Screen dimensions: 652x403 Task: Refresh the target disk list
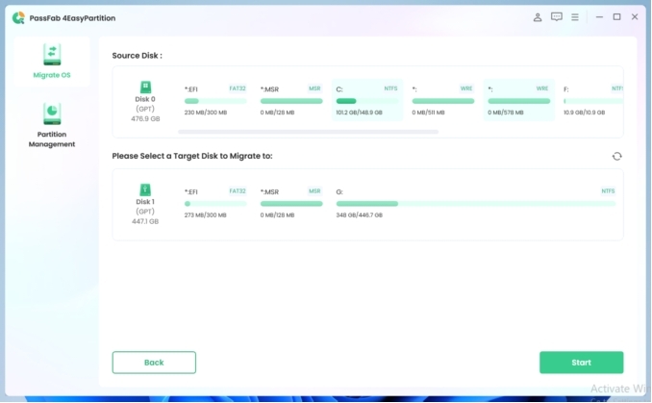(x=616, y=156)
